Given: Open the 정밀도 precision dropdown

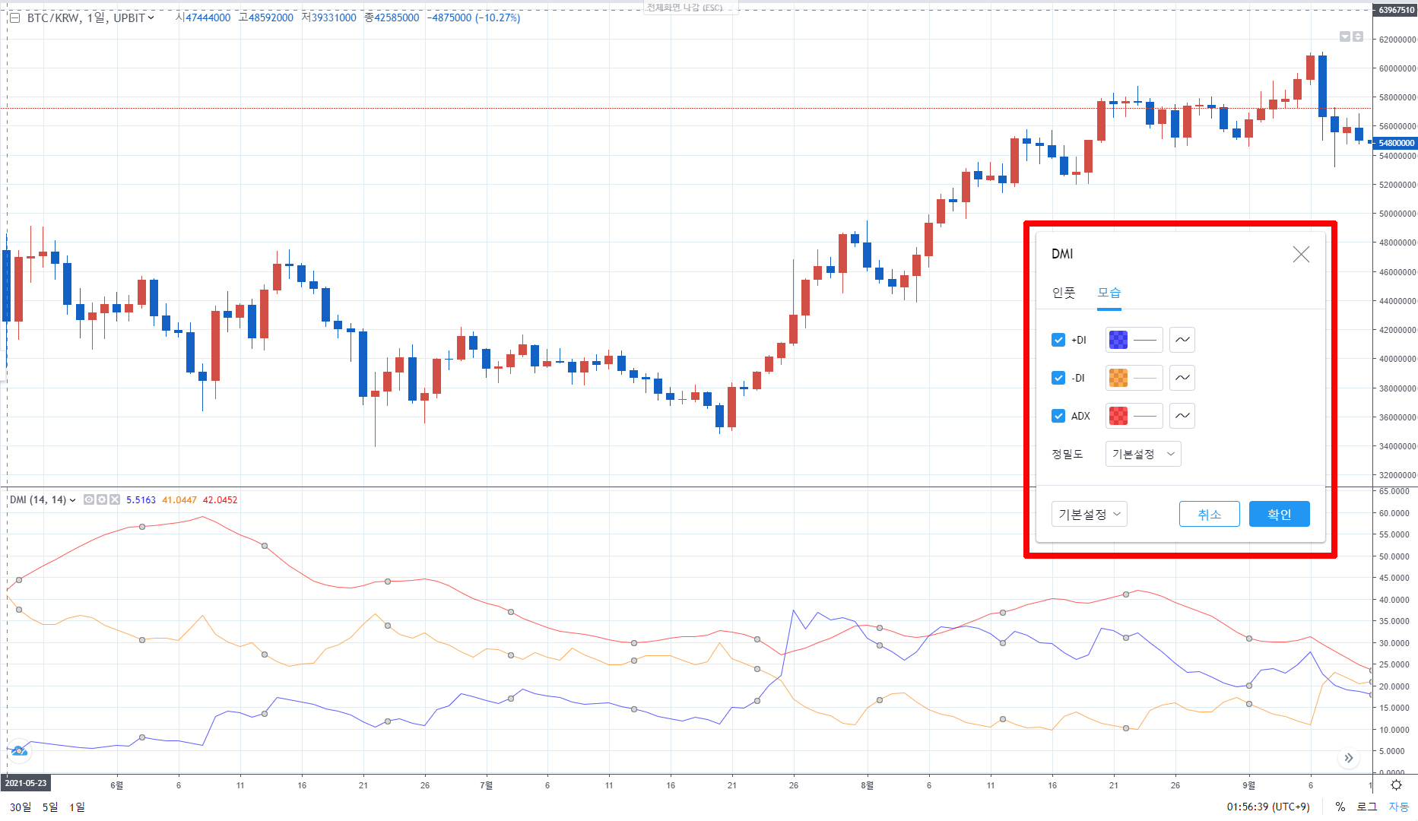Looking at the screenshot, I should [x=1143, y=454].
